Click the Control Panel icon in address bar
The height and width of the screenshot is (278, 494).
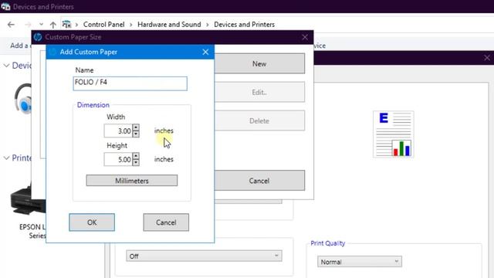(66, 24)
